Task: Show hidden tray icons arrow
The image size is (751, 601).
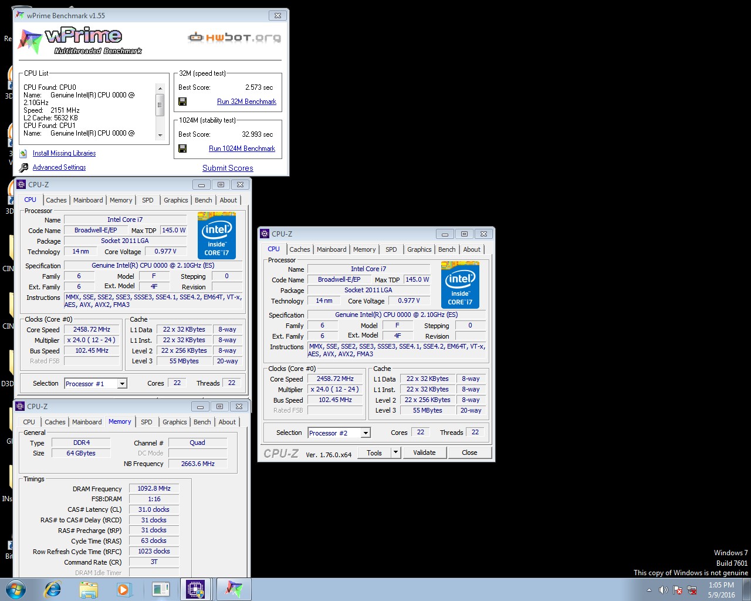Action: click(649, 590)
